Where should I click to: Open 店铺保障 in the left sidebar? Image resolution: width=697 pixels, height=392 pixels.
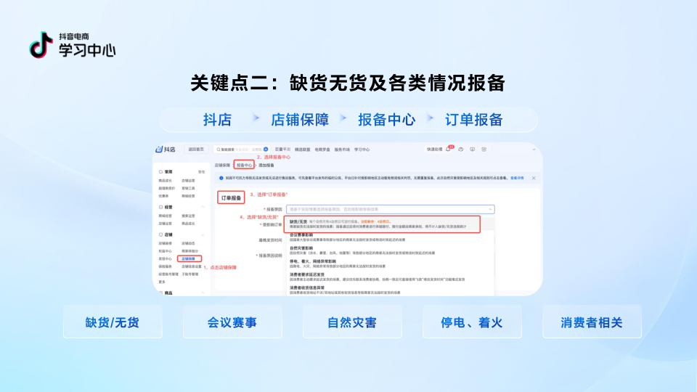(x=189, y=258)
